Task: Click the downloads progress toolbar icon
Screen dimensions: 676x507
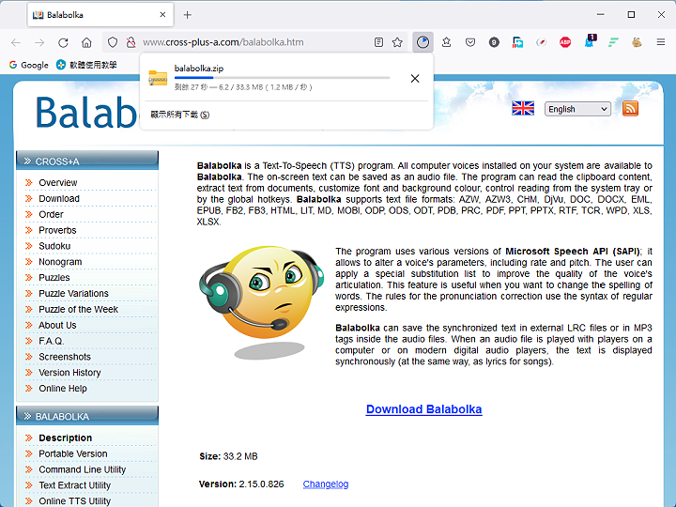Action: click(x=422, y=42)
